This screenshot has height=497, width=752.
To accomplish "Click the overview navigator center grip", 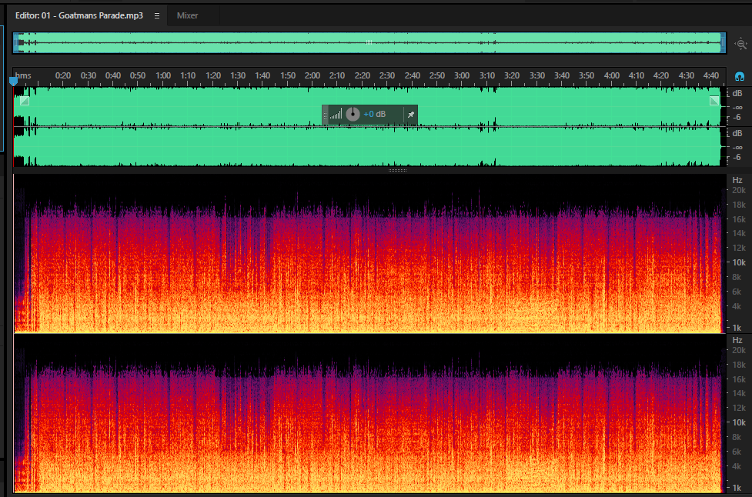I will [x=369, y=42].
